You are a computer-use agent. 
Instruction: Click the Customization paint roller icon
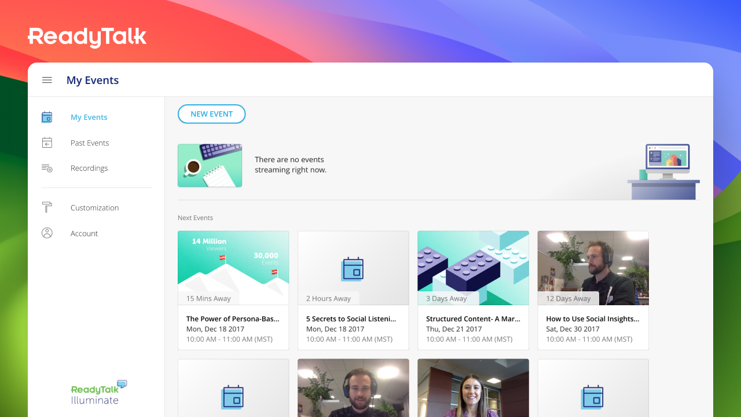click(47, 207)
